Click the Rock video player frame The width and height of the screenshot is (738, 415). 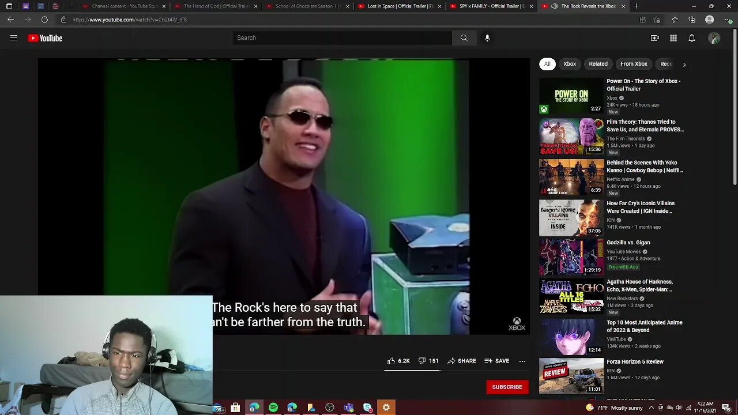tap(284, 196)
